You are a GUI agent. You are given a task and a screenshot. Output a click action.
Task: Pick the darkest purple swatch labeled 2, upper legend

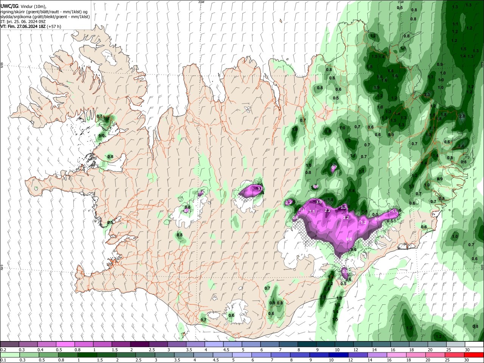(139, 344)
